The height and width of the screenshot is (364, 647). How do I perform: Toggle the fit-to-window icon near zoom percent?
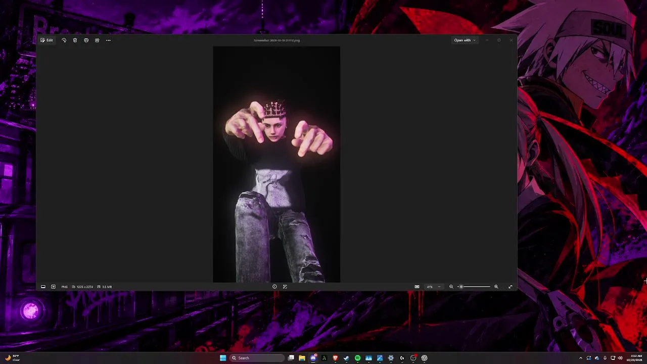point(417,287)
